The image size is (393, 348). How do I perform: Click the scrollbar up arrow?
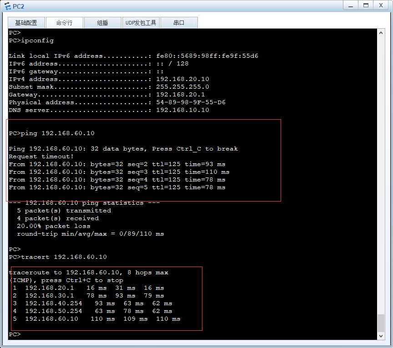coord(381,33)
